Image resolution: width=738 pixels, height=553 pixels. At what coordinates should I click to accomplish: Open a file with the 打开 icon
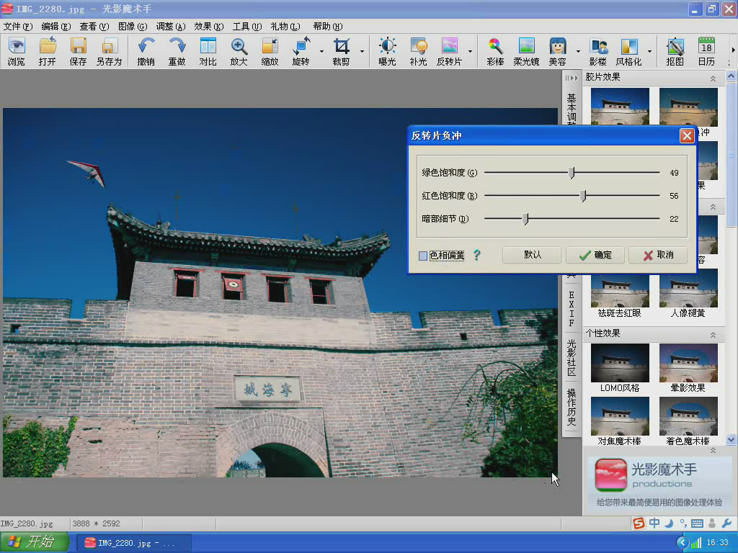coord(47,51)
